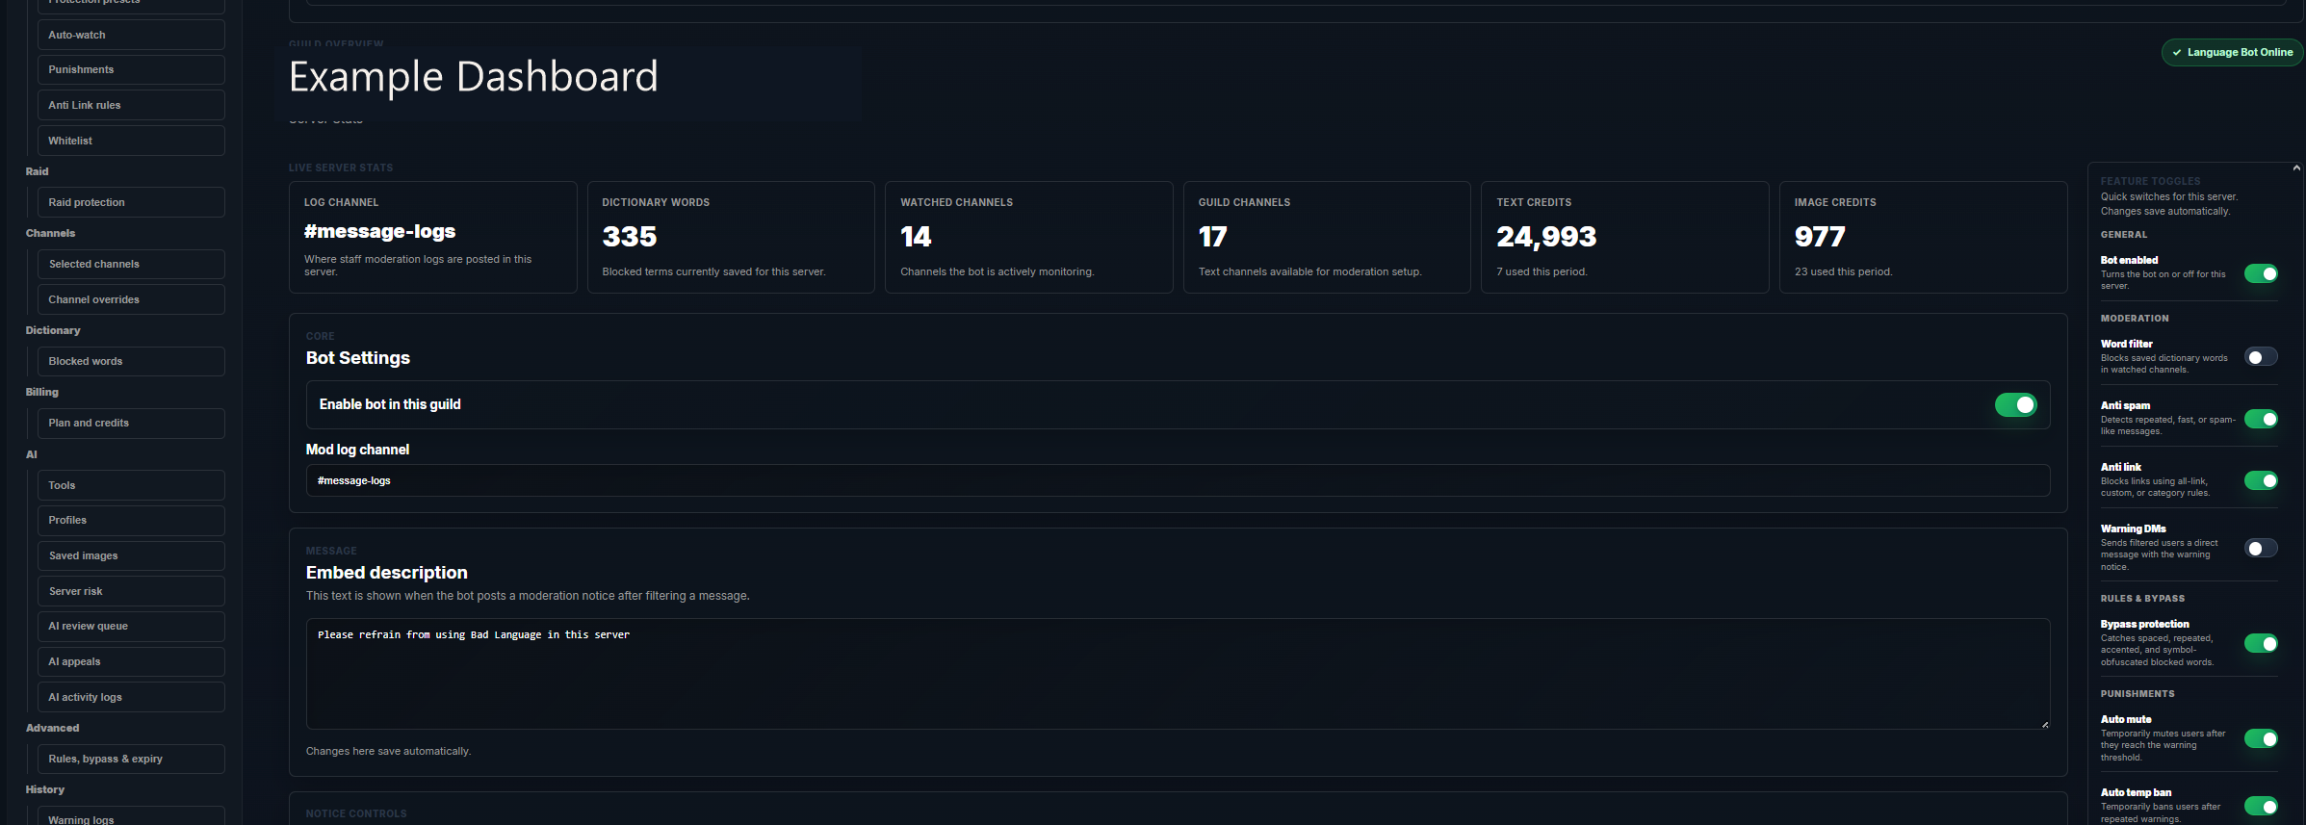Turn off Bot enabled switch
This screenshot has height=825, width=2306.
(2261, 273)
